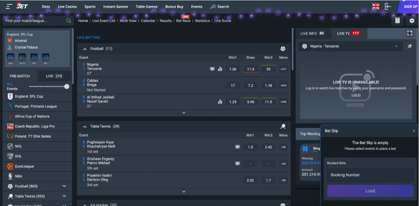Select Portugal. Primeira League
This screenshot has width=419, height=206.
point(37,106)
